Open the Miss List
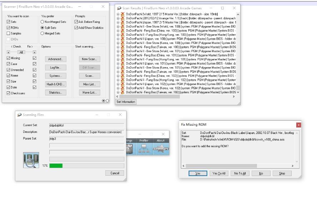 click(x=90, y=84)
